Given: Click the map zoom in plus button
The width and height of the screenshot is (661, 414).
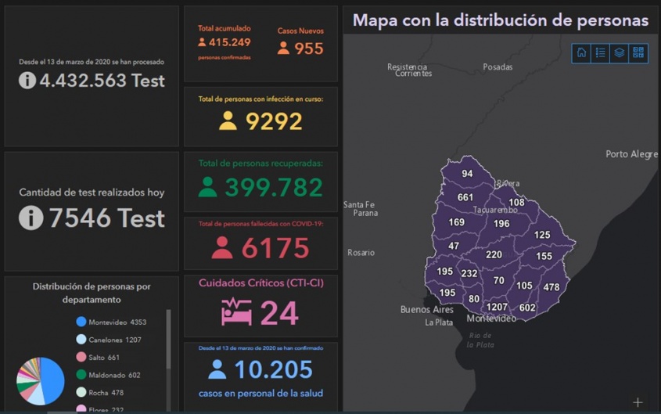Looking at the screenshot, I should pos(638,402).
